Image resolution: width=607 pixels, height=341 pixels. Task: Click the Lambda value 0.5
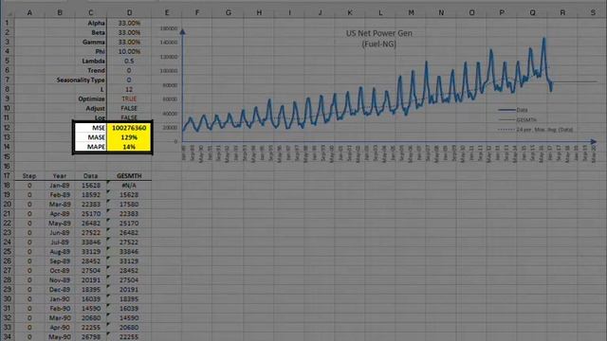point(129,61)
